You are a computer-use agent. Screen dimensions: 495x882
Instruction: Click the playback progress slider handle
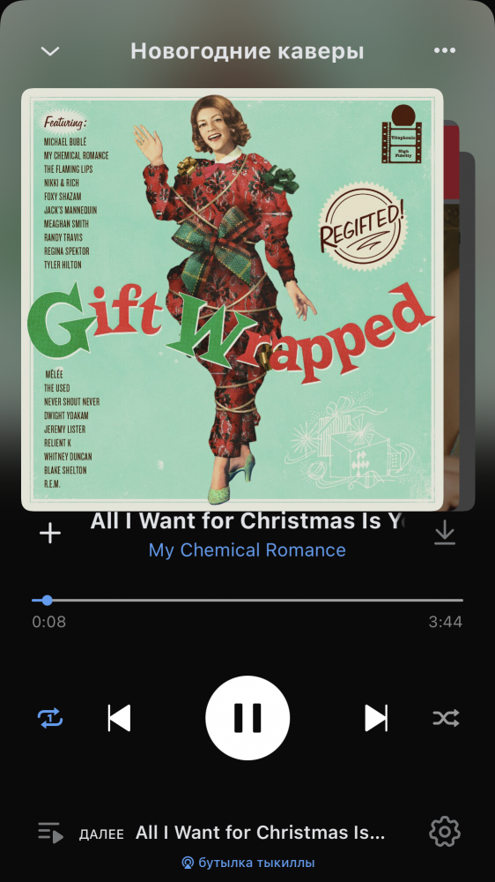tap(48, 600)
